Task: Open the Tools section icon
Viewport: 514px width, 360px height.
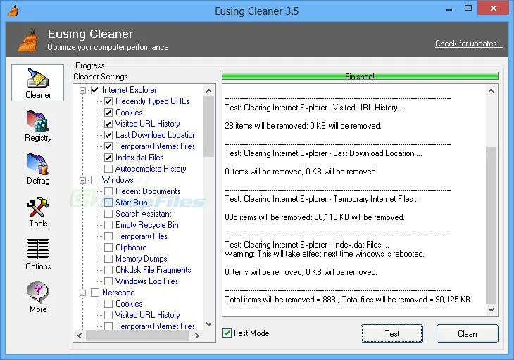Action: pyautogui.click(x=38, y=212)
